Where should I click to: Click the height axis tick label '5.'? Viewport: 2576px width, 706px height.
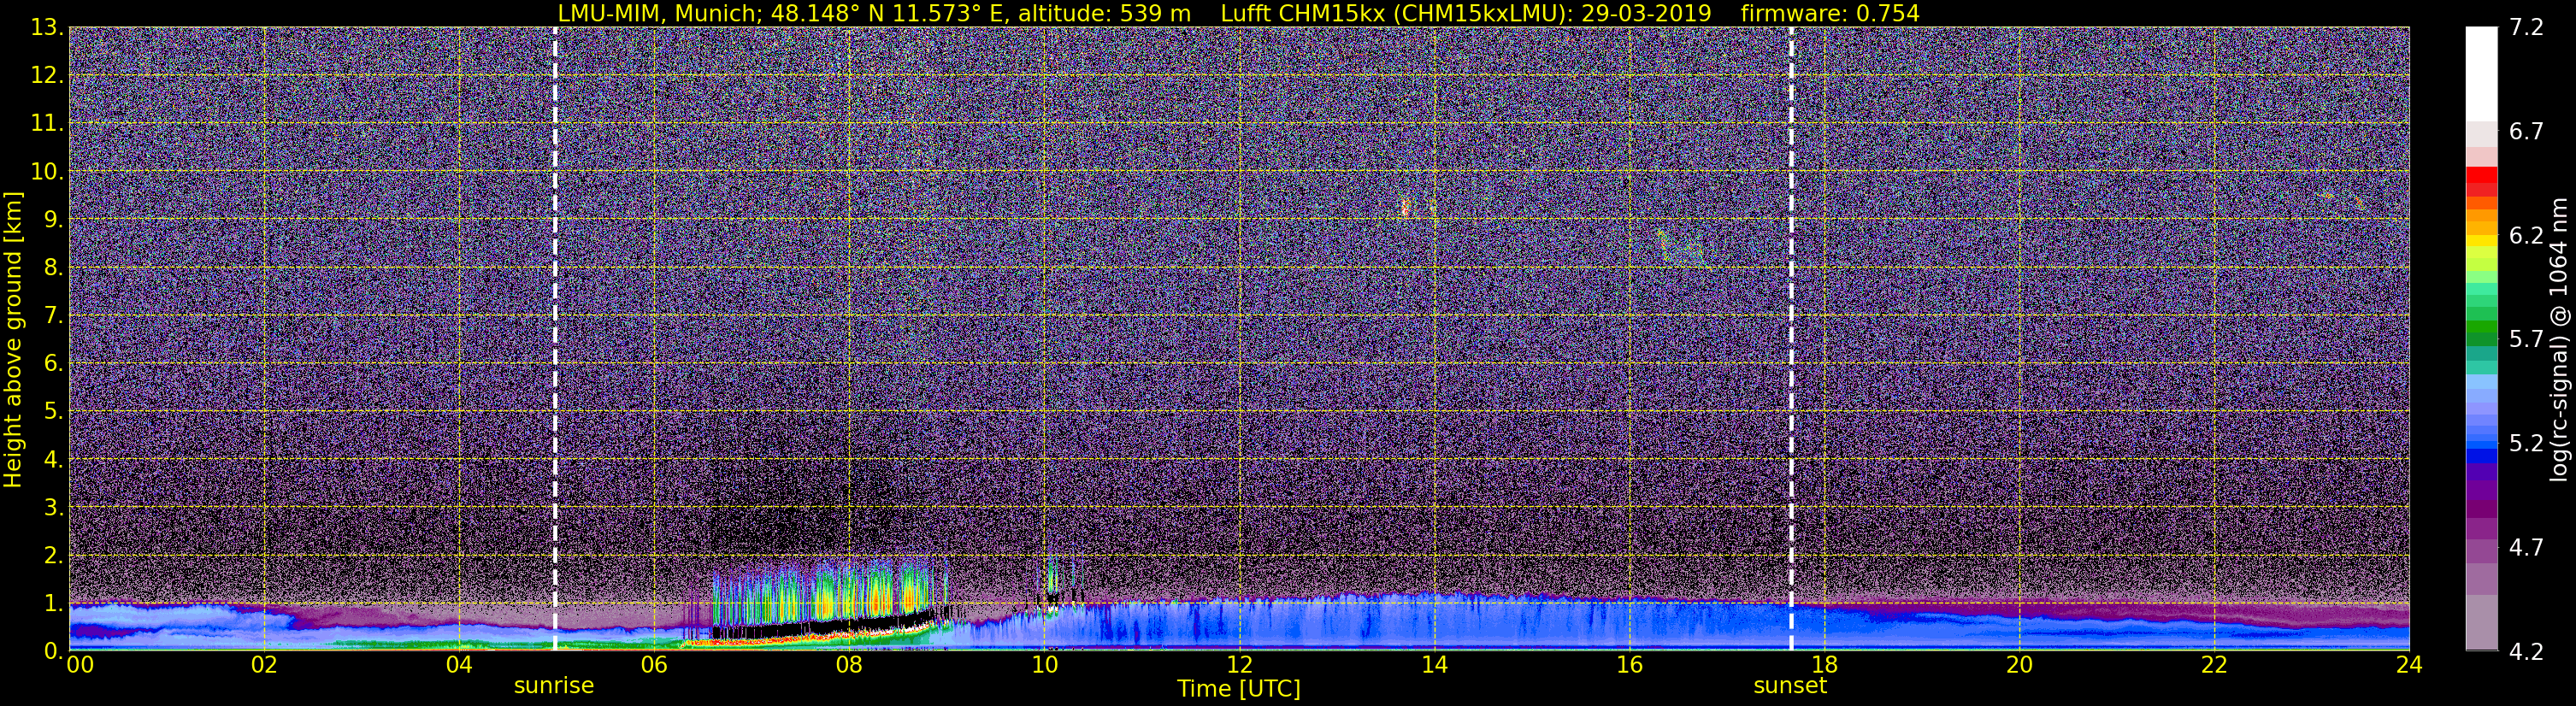53,412
